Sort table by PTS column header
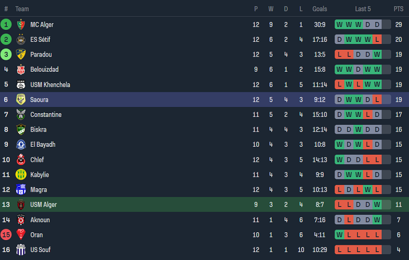 [x=399, y=9]
